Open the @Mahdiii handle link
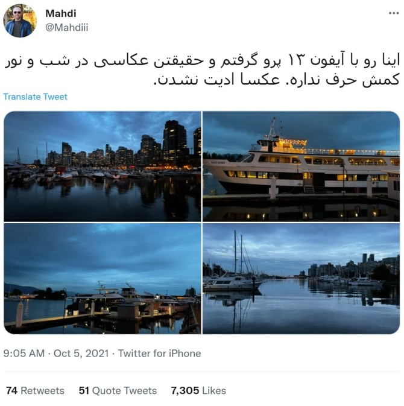 [x=67, y=27]
